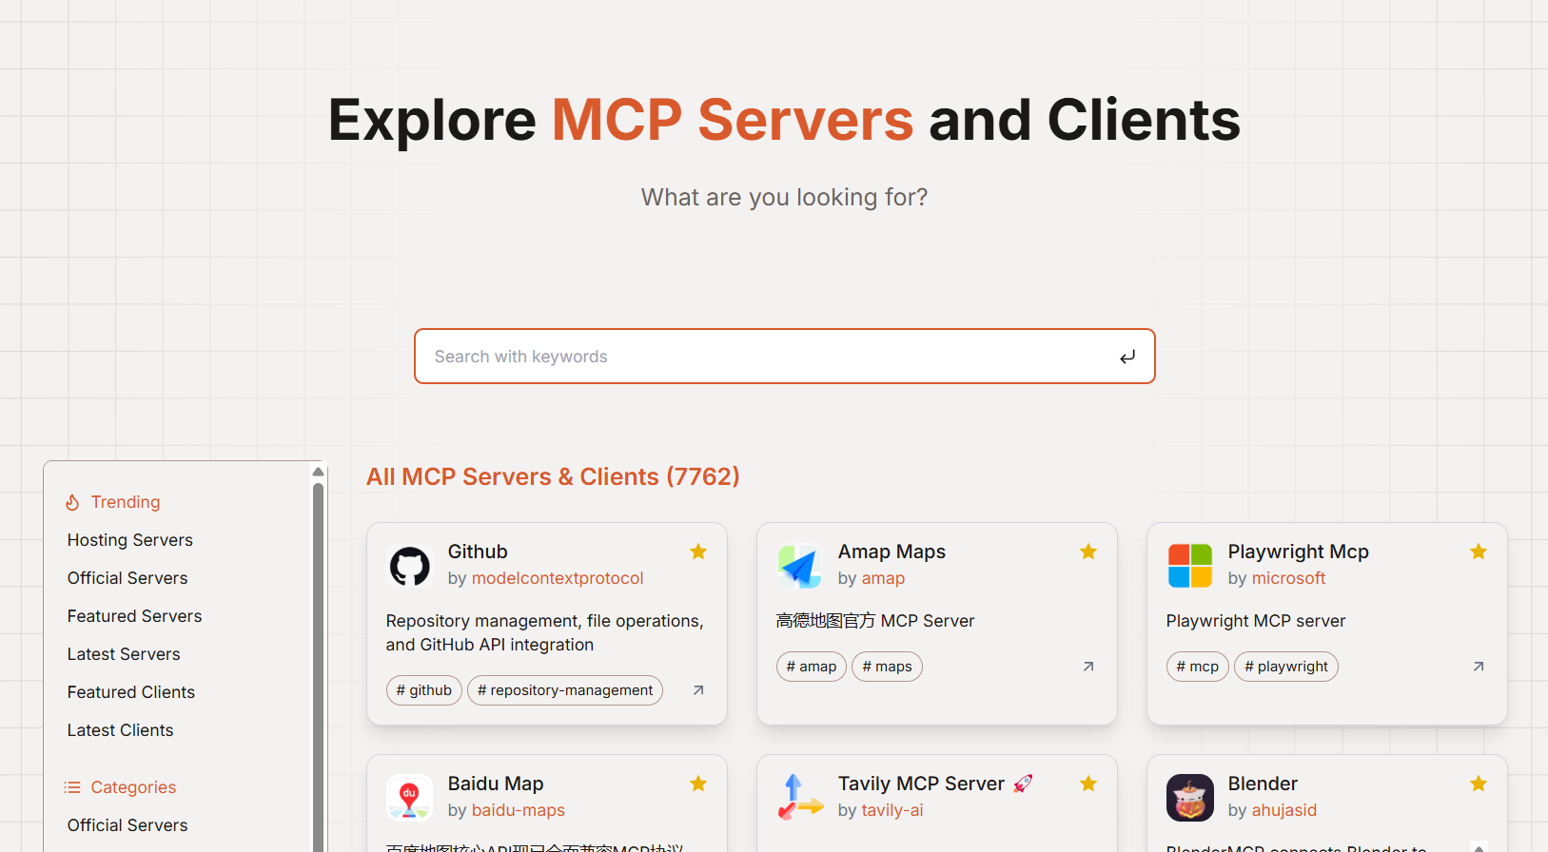Select the # amap tag
1548x852 pixels.
[812, 667]
